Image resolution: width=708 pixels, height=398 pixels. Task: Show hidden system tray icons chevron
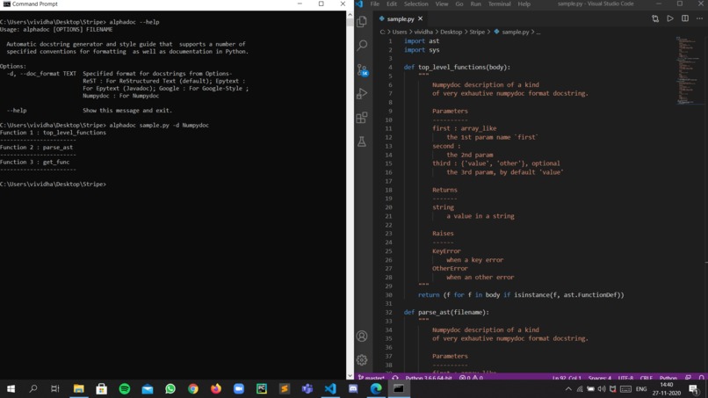tap(568, 389)
